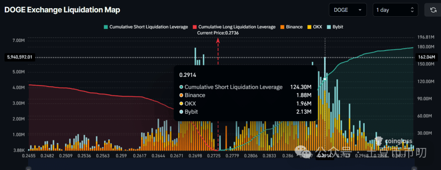Image resolution: width=441 pixels, height=170 pixels.
Task: Click the 5,940,592.01 y-axis value tag
Action: coord(20,57)
